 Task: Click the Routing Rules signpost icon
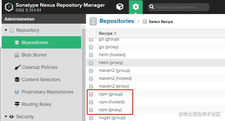pos(17,104)
